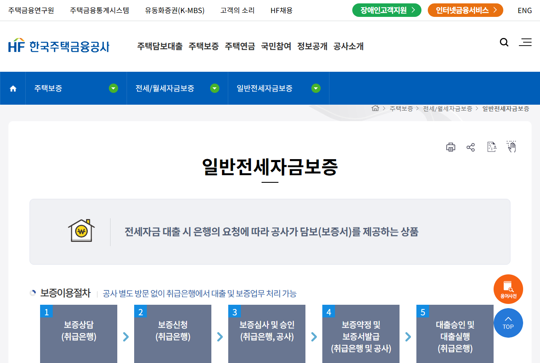Click the hand gesture accessibility icon
This screenshot has width=540, height=363.
(x=511, y=146)
